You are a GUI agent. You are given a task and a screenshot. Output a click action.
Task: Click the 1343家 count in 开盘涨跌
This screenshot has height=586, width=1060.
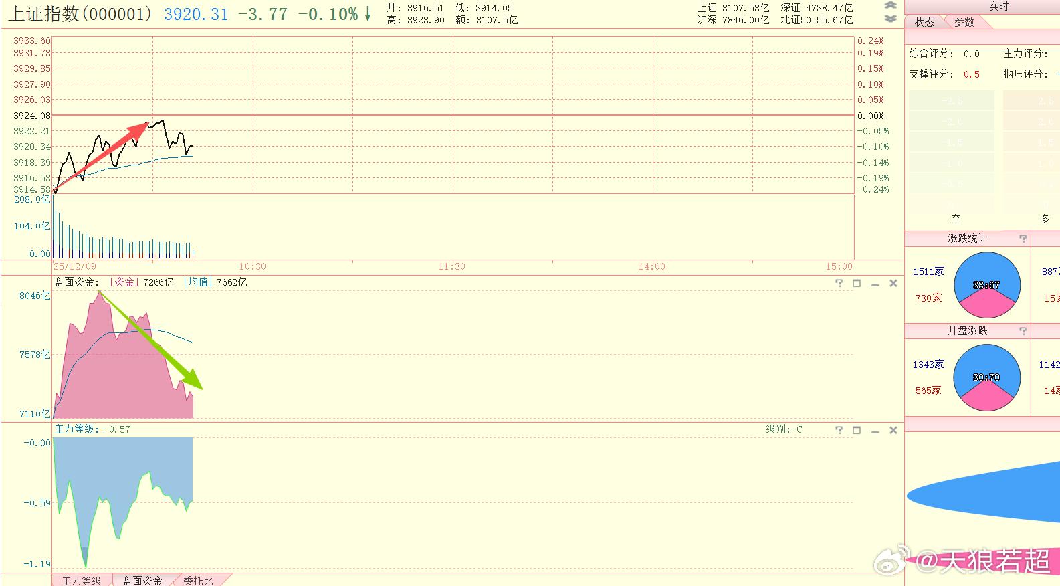coord(928,365)
